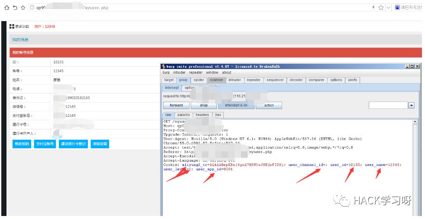Switch to the comparer tab

coord(316,80)
